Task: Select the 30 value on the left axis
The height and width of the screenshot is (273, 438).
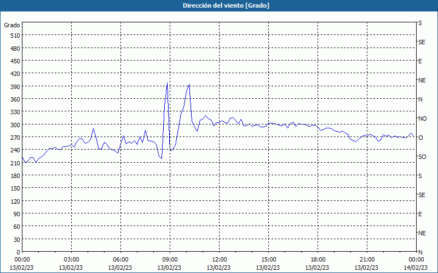Action: point(17,240)
